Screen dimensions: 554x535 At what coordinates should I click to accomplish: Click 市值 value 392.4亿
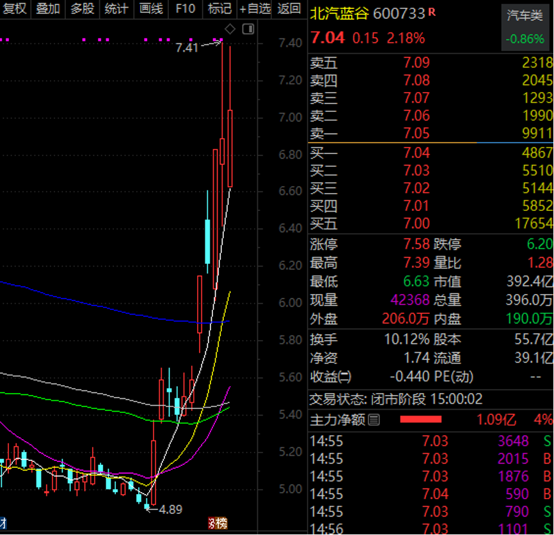click(x=530, y=281)
